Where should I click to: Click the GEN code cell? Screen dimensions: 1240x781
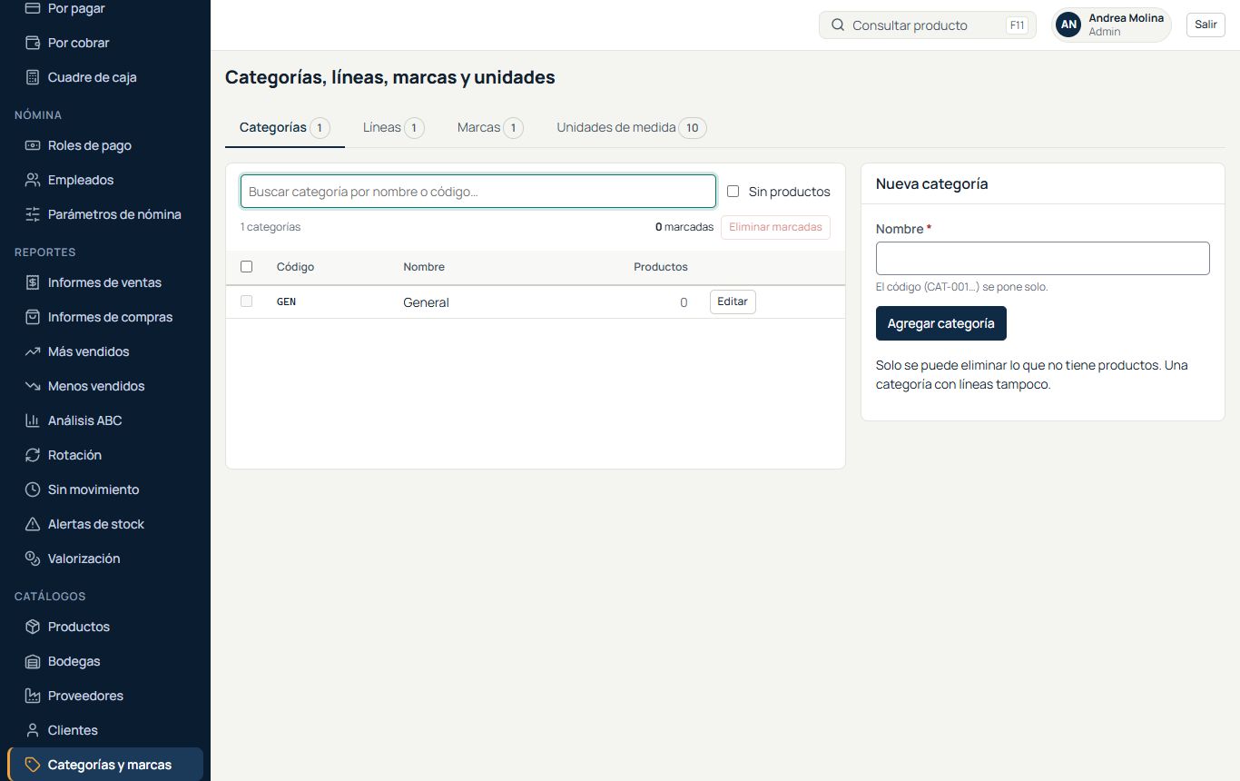(286, 302)
